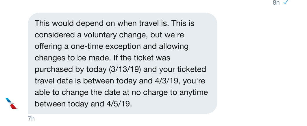This screenshot has height=126, width=307.
Task: Click the blue read-receipt checkmark
Action: 286,2
